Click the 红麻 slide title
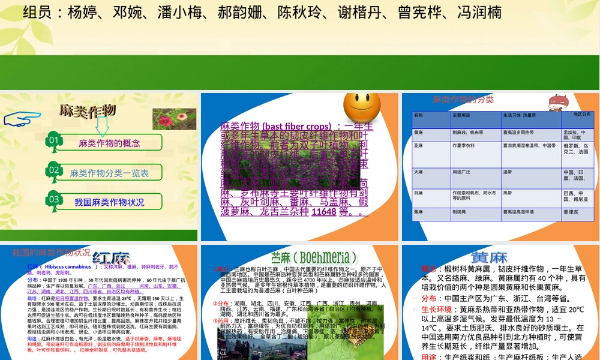The width and height of the screenshot is (600, 360). pos(112,258)
